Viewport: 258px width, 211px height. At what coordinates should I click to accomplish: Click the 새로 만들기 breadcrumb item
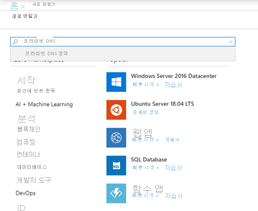coord(44,4)
